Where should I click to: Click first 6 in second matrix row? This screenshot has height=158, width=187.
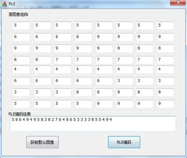tap(21, 37)
